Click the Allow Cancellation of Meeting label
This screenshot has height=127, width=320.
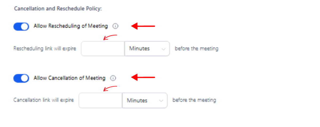click(70, 78)
